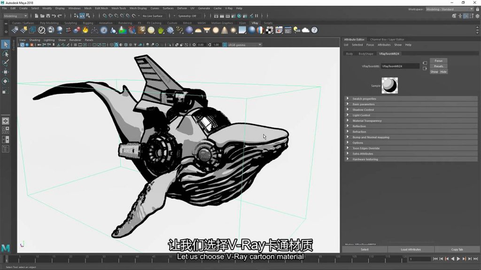The height and width of the screenshot is (270, 481).
Task: Click the Select button at panel bottom
Action: [x=365, y=249]
